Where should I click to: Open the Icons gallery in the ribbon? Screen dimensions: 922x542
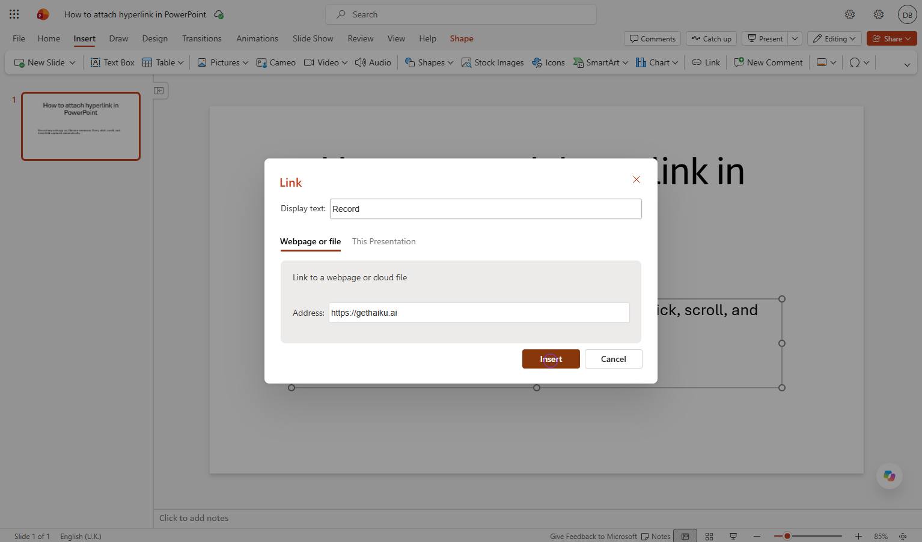pyautogui.click(x=548, y=62)
